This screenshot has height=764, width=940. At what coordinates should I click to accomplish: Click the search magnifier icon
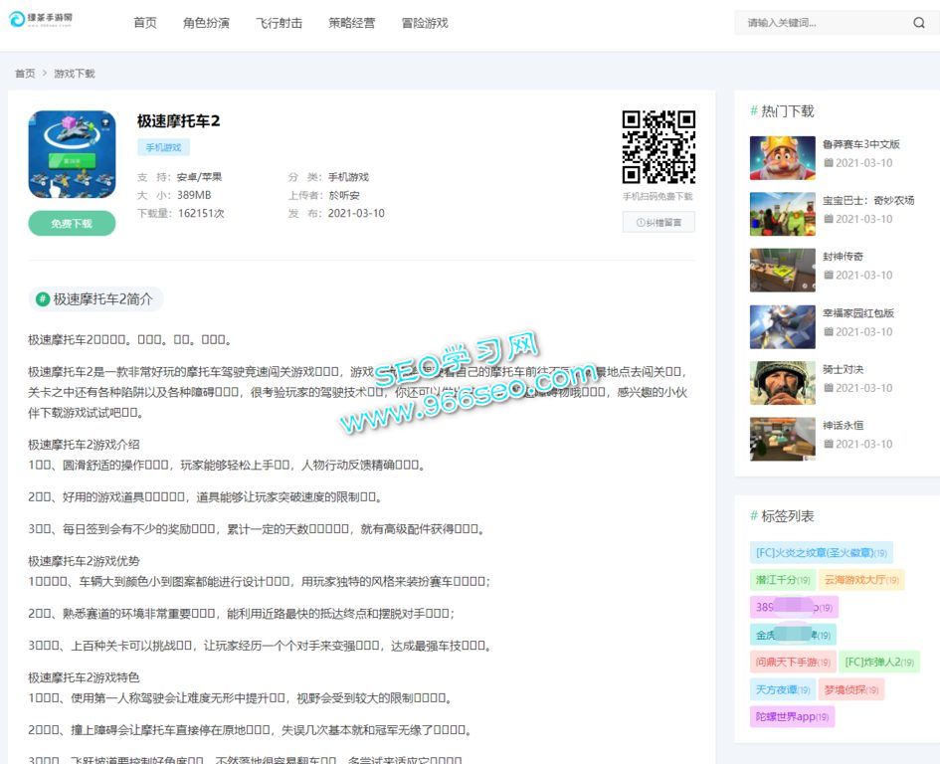tap(918, 23)
